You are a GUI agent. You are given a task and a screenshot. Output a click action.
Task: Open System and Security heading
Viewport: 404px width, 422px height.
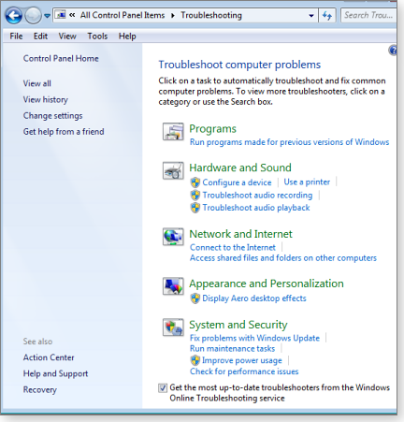coord(238,325)
